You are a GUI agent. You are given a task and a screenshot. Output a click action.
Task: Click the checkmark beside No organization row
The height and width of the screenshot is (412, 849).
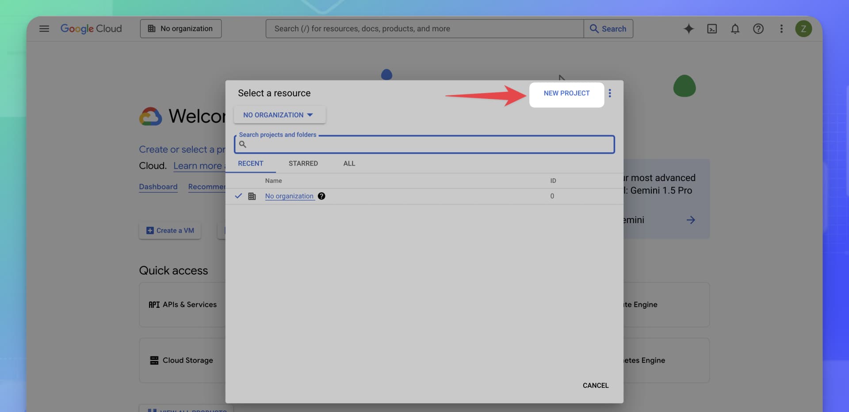point(238,196)
